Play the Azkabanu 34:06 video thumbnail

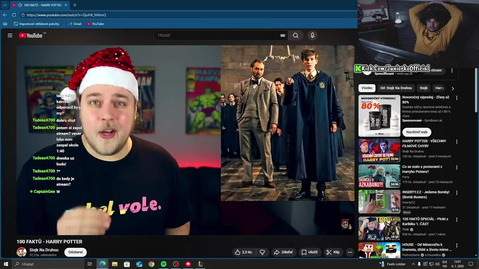[x=379, y=176]
